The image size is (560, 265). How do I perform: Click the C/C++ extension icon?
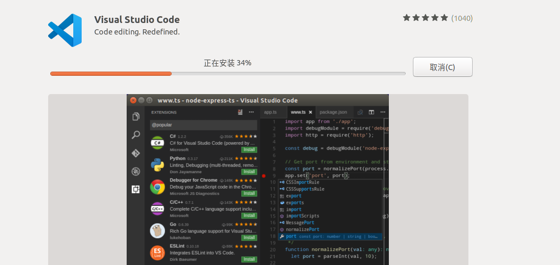coord(157,209)
